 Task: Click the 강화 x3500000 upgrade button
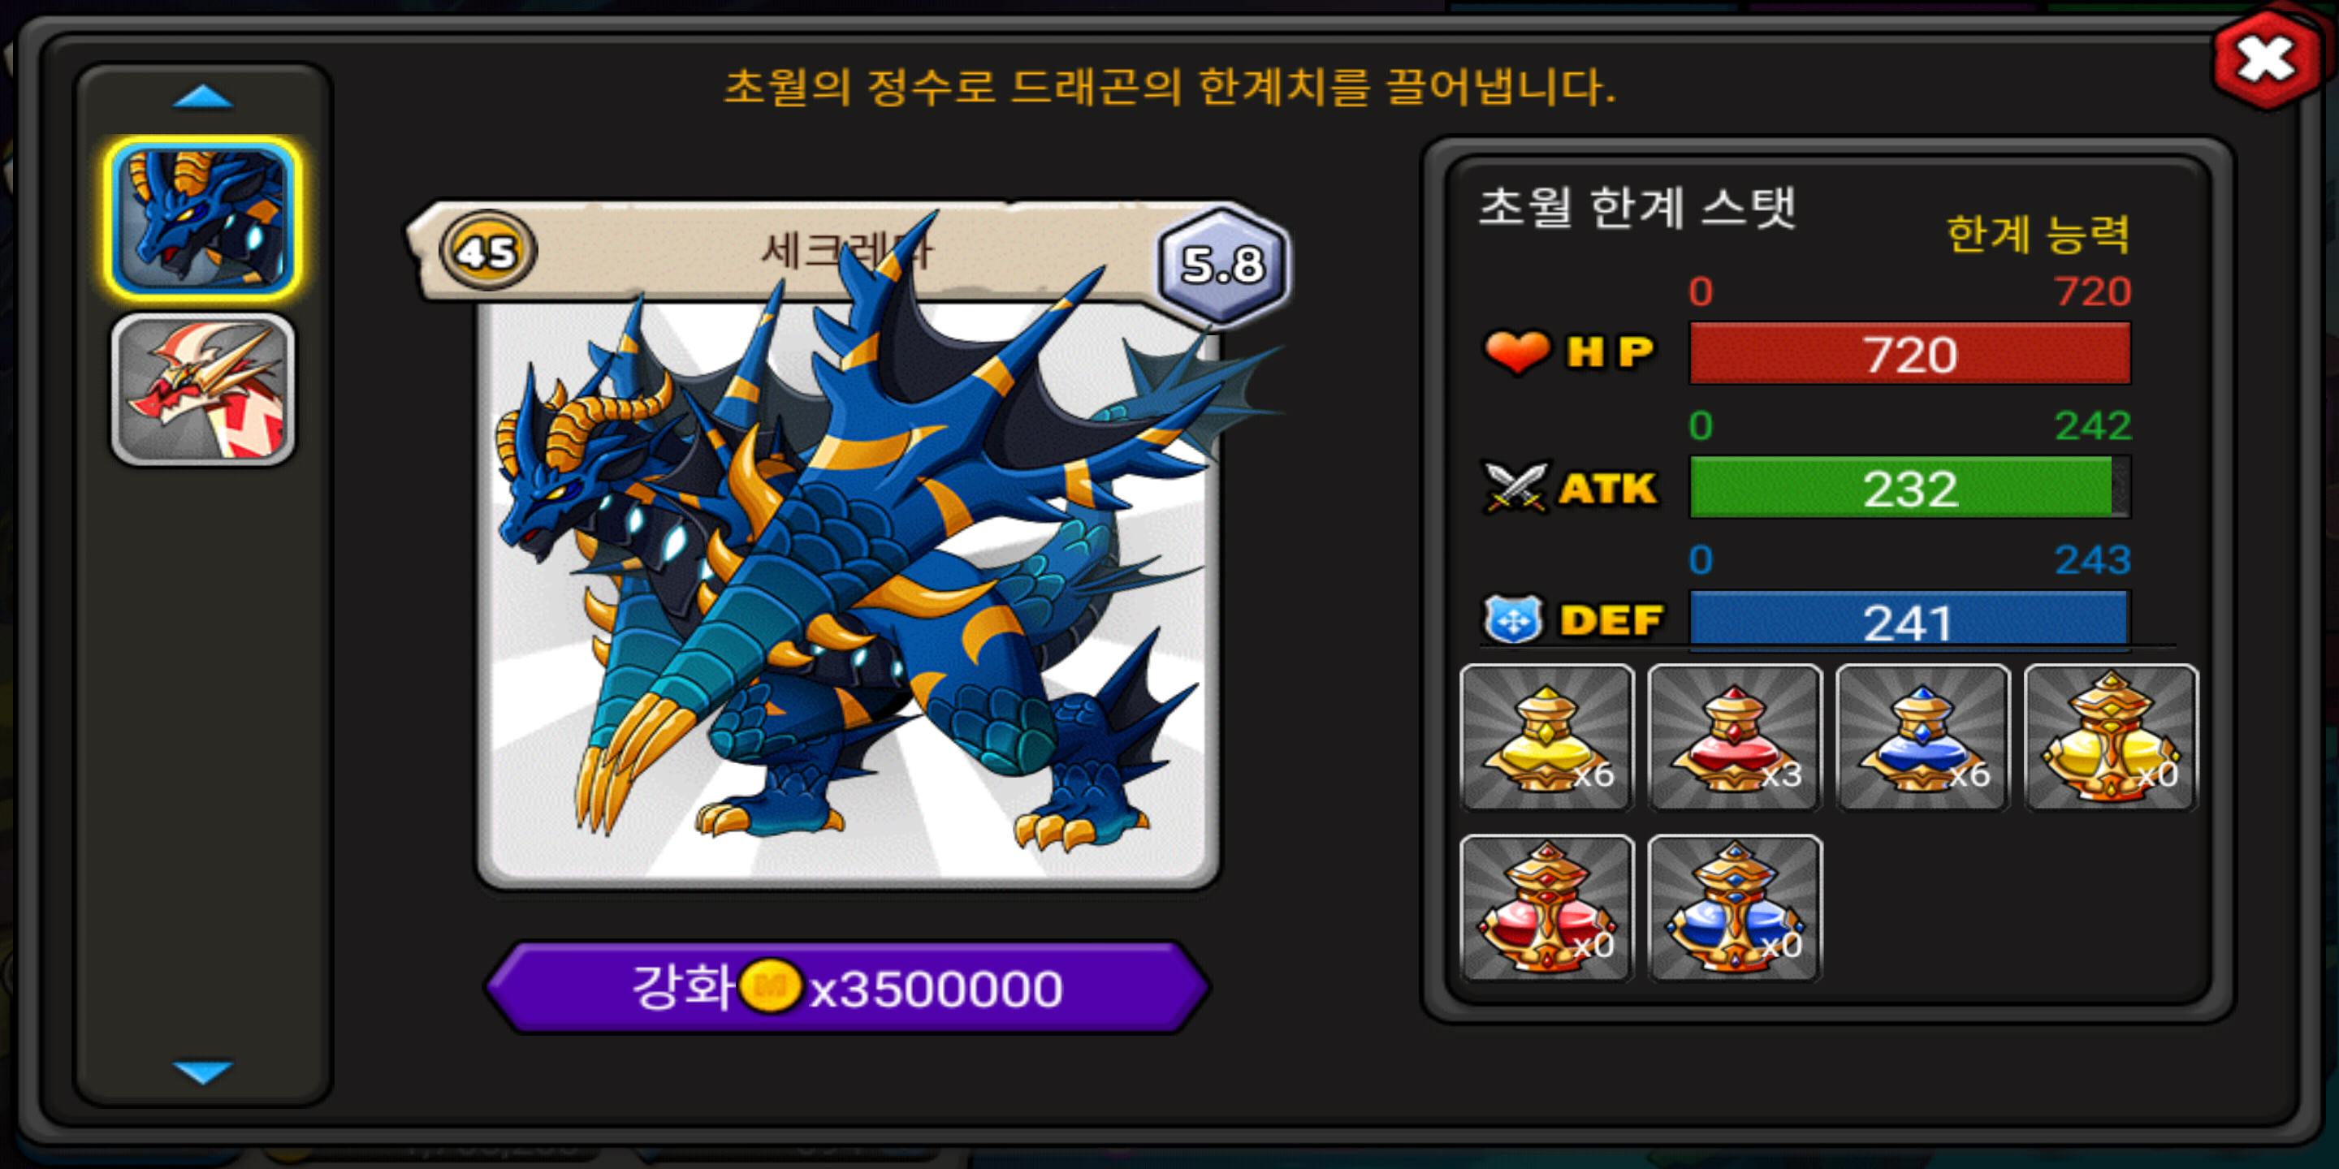point(847,987)
